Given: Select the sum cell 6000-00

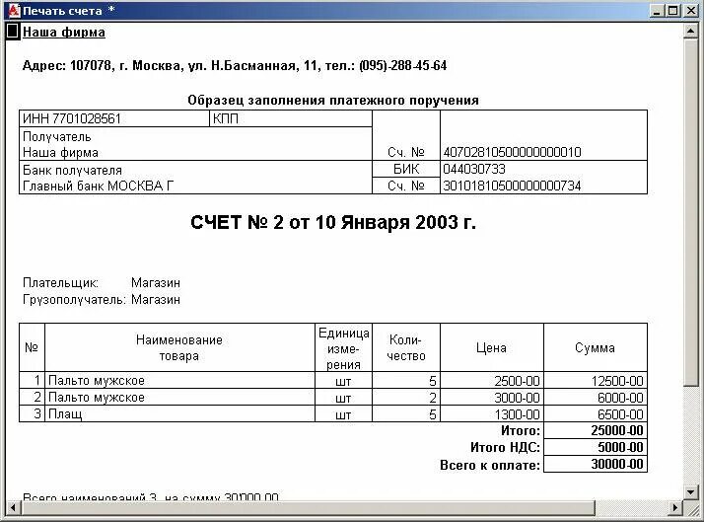Looking at the screenshot, I should (x=596, y=397).
